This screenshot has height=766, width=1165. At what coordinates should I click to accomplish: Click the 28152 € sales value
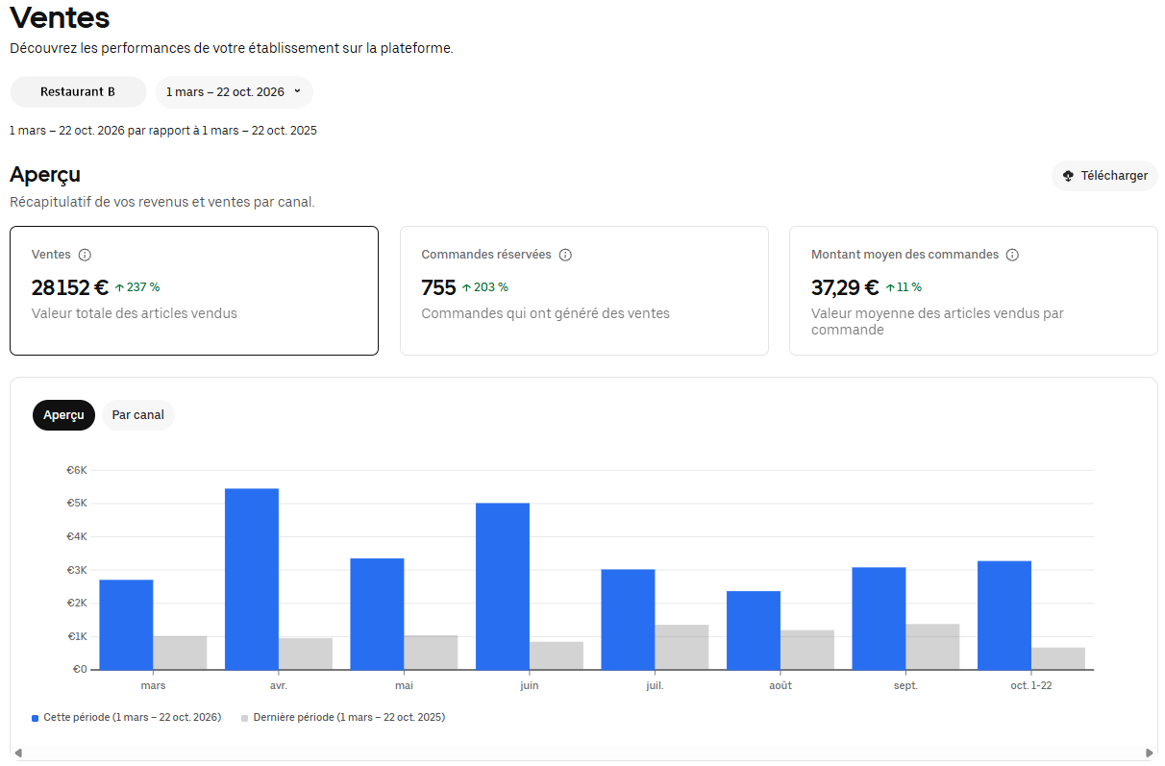(x=70, y=287)
